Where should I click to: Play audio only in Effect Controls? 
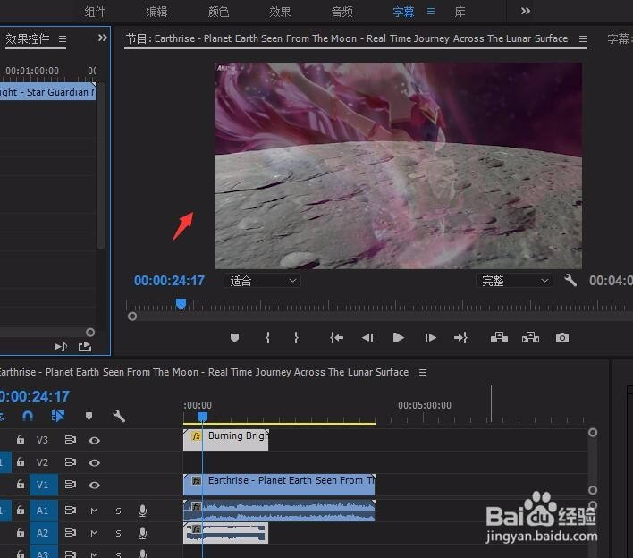pyautogui.click(x=61, y=346)
